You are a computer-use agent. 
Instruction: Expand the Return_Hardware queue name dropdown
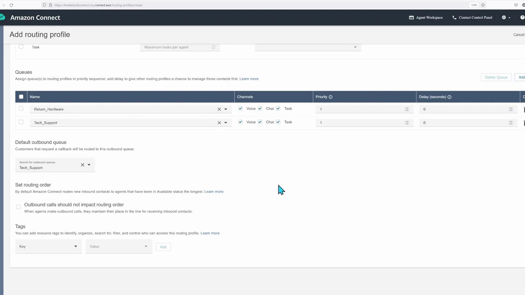(x=226, y=109)
